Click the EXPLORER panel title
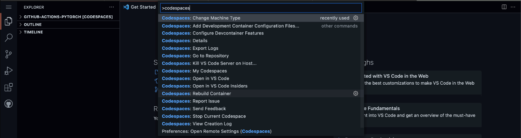The width and height of the screenshot is (521, 138). (34, 7)
